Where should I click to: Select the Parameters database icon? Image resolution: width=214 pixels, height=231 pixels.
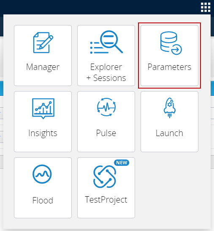click(x=171, y=43)
